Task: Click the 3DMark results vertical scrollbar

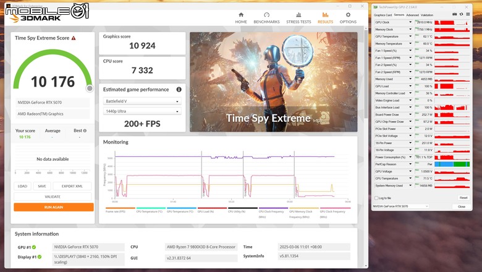Action: pos(366,73)
